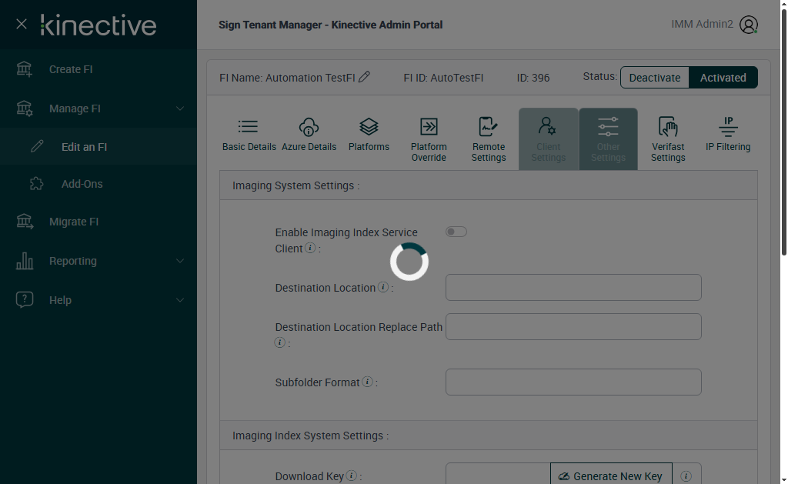Image resolution: width=788 pixels, height=484 pixels.
Task: Toggle Enable Imaging Index Service Client switch
Action: coord(456,232)
